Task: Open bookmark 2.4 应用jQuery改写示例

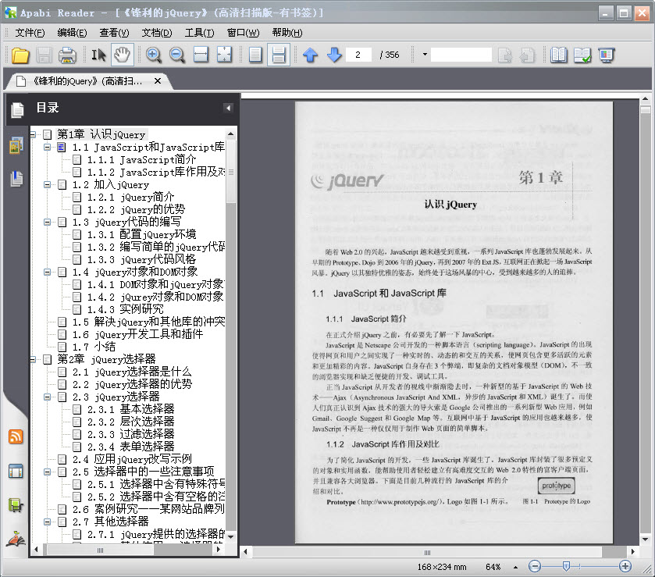Action: coord(132,459)
